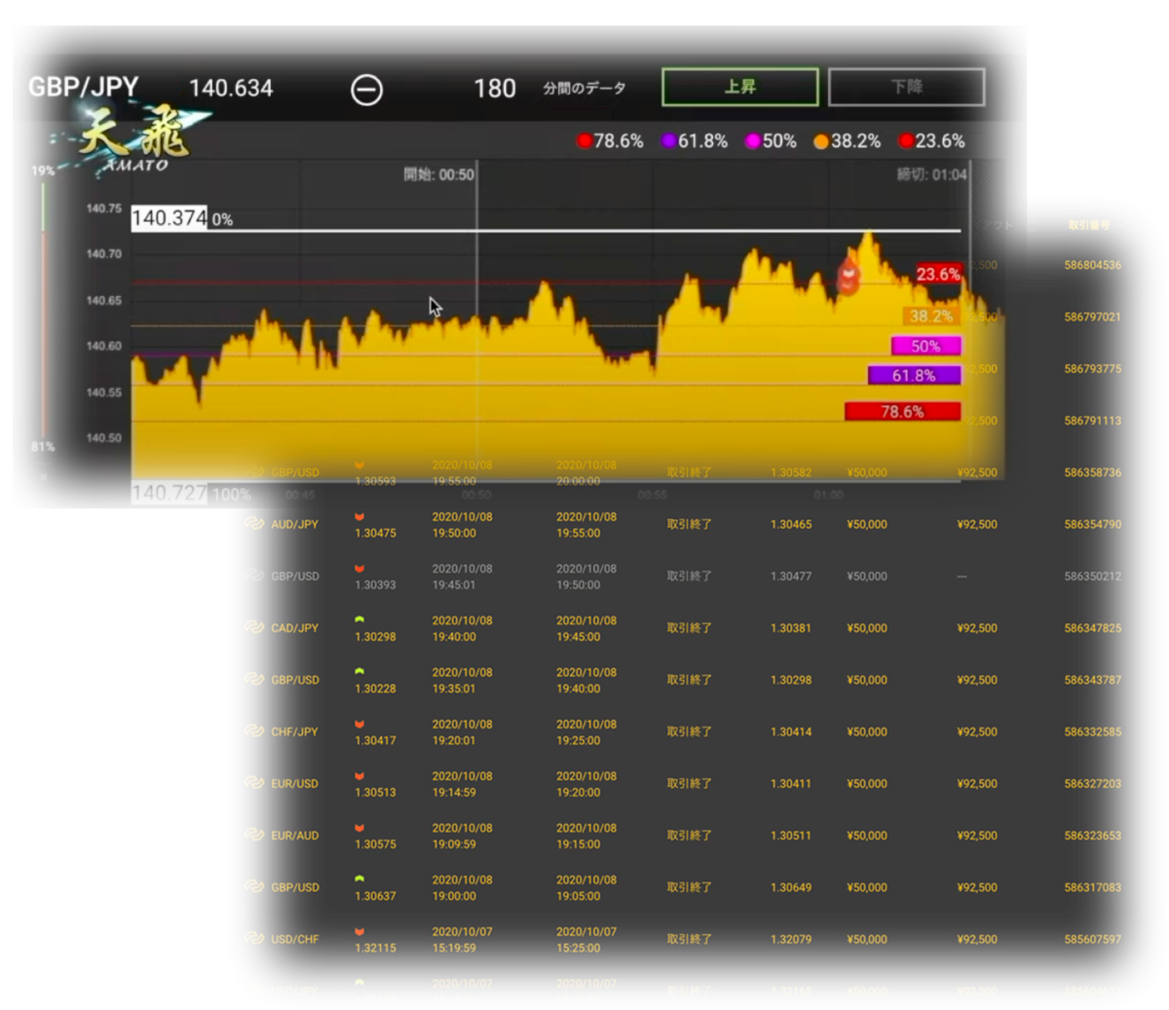This screenshot has height=1010, width=1169.
Task: Click trade number 586327203
Action: 1092,783
